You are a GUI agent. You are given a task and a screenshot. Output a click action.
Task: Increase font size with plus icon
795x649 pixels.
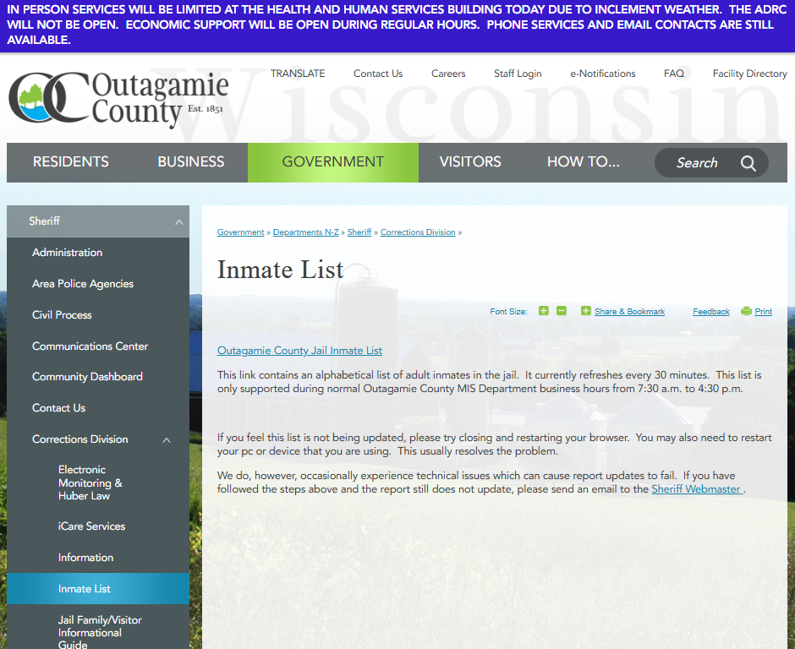tap(544, 311)
